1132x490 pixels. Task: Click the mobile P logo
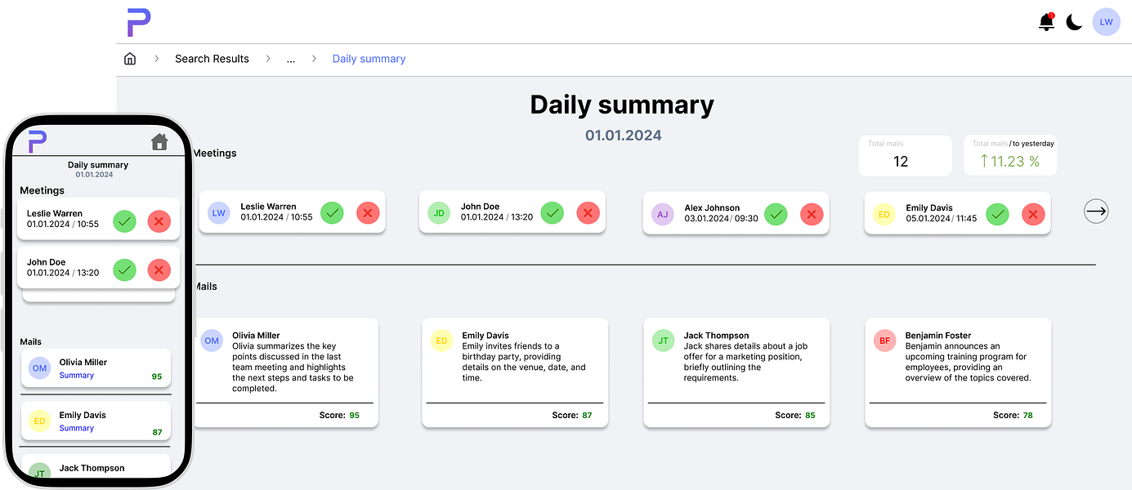(x=37, y=141)
